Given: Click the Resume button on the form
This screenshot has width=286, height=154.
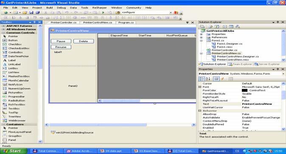Looking at the screenshot, I should click(x=61, y=47).
